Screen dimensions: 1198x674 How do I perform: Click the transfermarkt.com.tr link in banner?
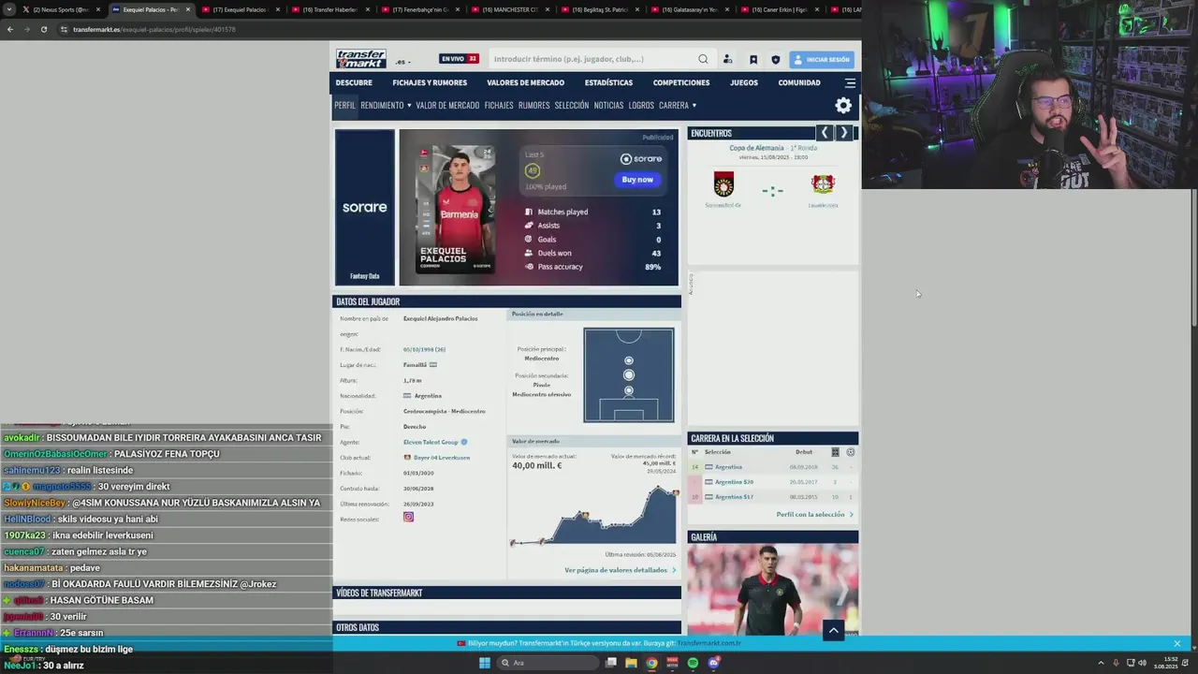pos(709,643)
